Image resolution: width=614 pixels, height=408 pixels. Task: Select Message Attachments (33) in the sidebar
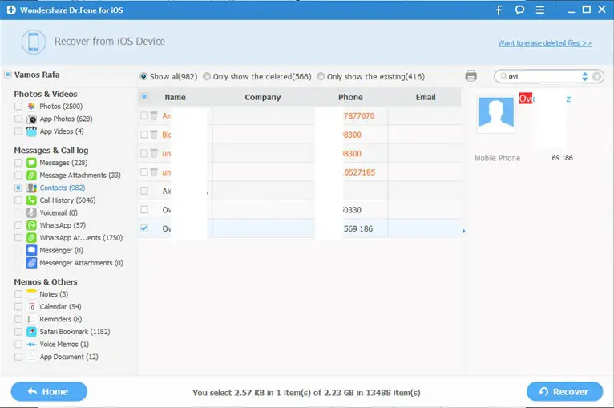(80, 175)
